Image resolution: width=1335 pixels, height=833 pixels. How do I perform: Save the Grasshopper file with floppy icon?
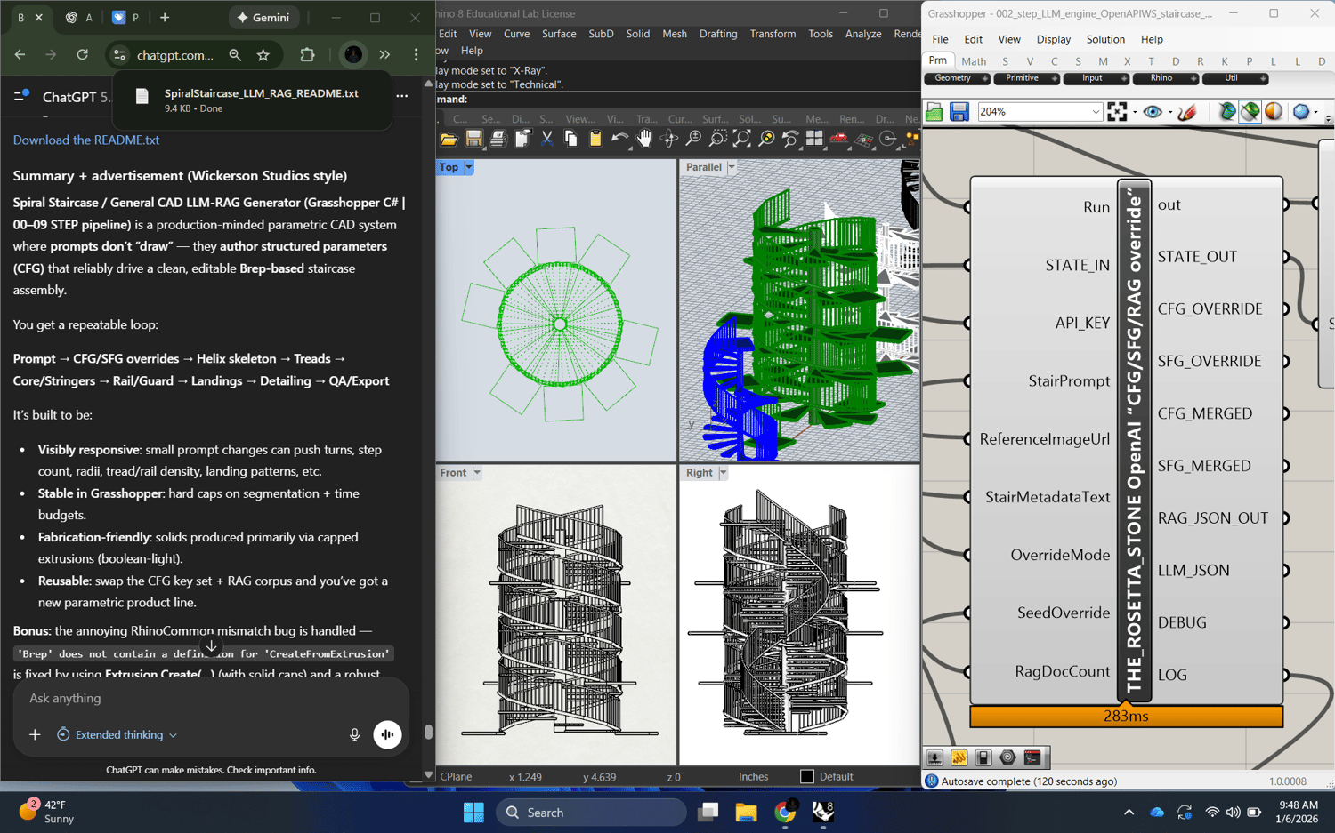tap(959, 112)
